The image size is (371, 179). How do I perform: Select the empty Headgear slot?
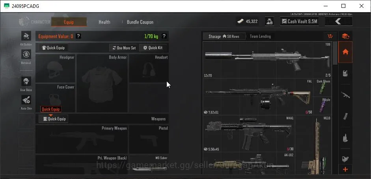coord(55,68)
